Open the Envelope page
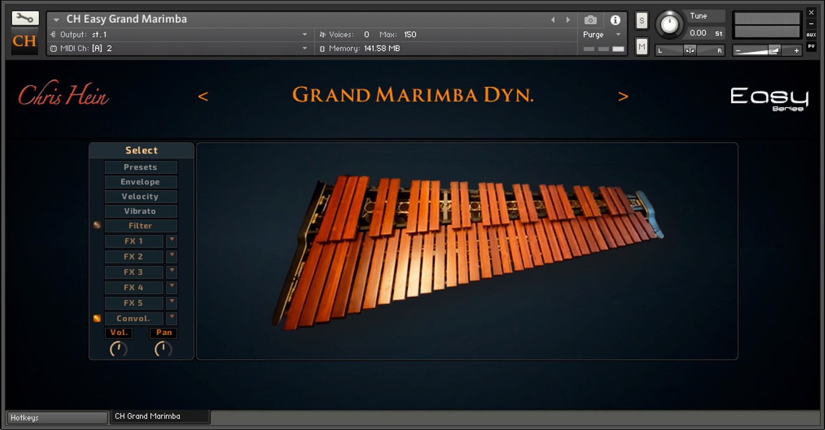 click(x=141, y=182)
